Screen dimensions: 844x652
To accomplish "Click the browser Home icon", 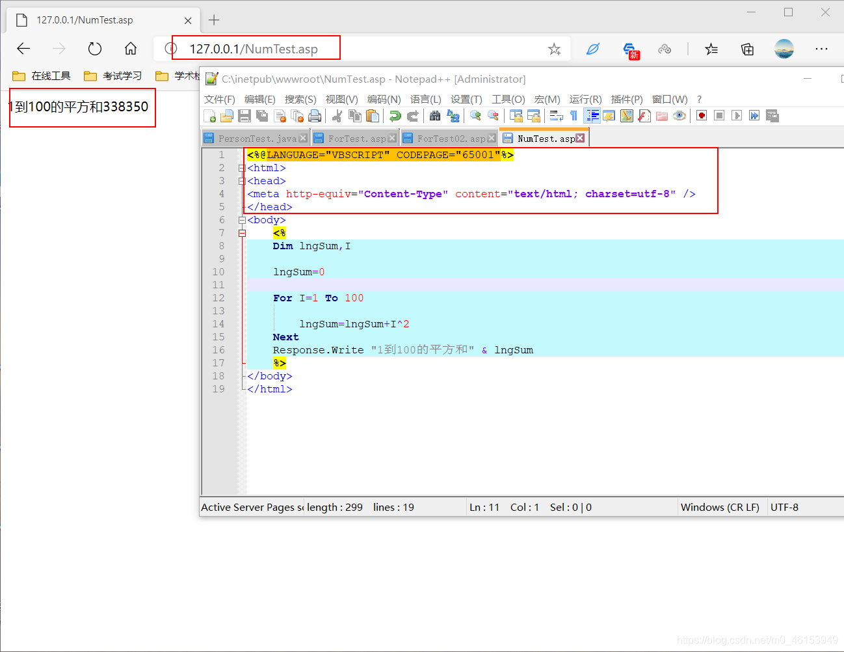I will [x=131, y=49].
